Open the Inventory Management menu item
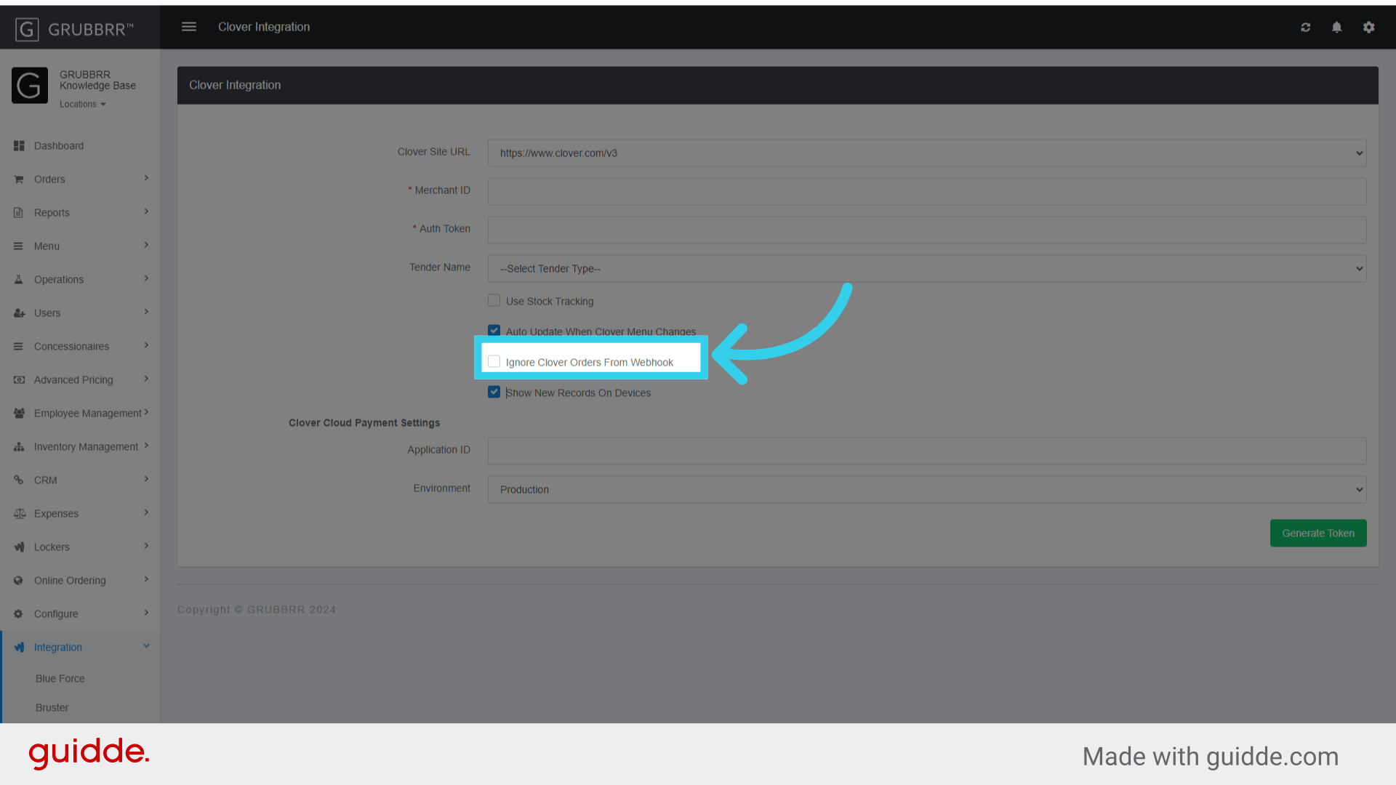The width and height of the screenshot is (1396, 785). (x=80, y=447)
